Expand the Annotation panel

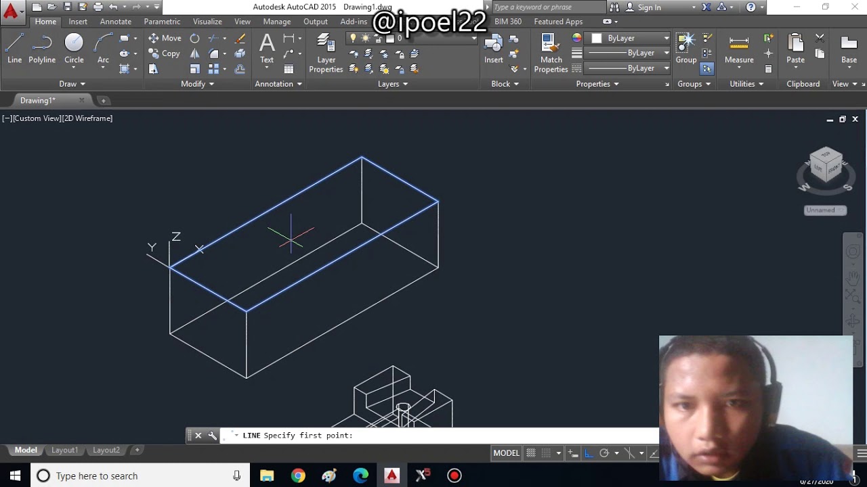[x=278, y=84]
